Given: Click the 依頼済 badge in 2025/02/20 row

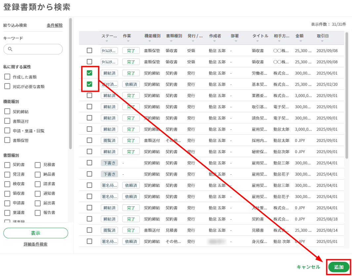Looking at the screenshot, I should coord(131,84).
